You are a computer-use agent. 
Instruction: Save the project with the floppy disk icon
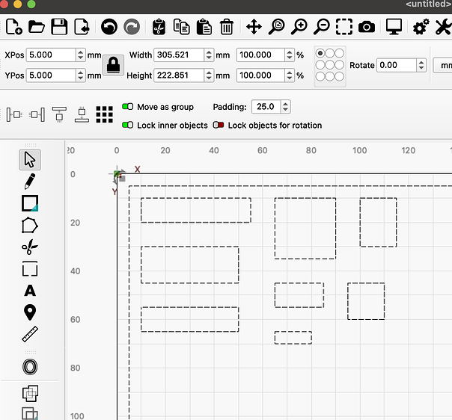pyautogui.click(x=59, y=27)
